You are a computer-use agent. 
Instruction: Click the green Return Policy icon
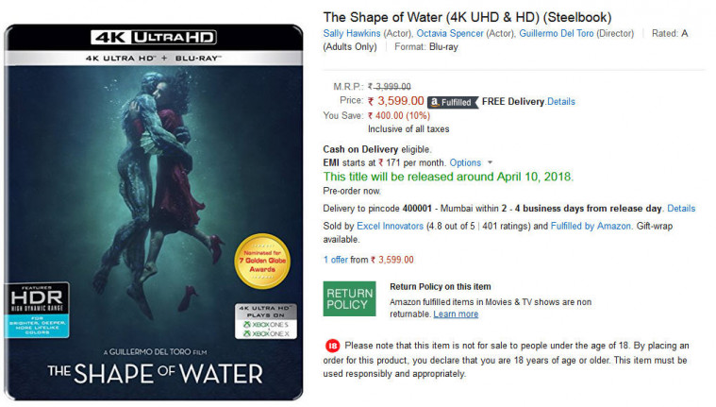[x=349, y=299]
